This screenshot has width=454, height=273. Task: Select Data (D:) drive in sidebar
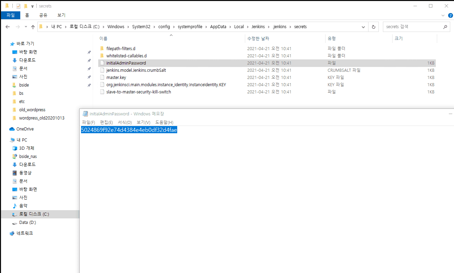coord(27,223)
